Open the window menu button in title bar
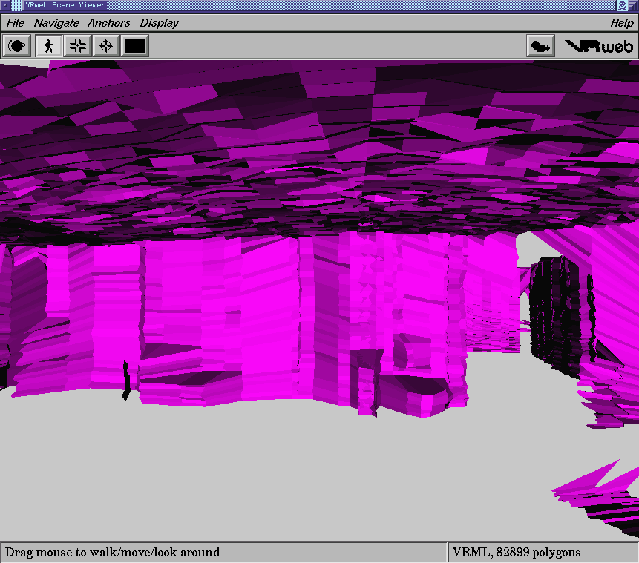This screenshot has width=639, height=563. click(x=5, y=5)
